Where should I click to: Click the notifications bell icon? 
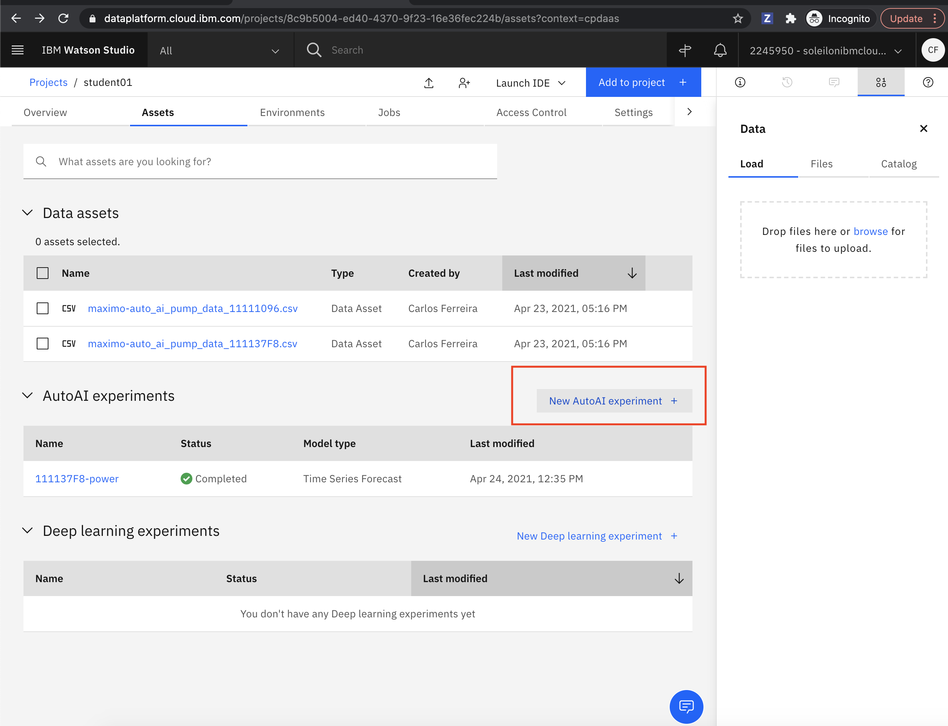point(719,50)
